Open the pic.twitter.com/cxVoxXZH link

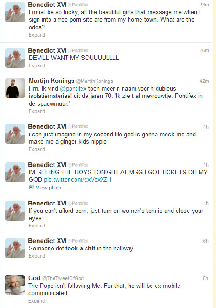77,179
